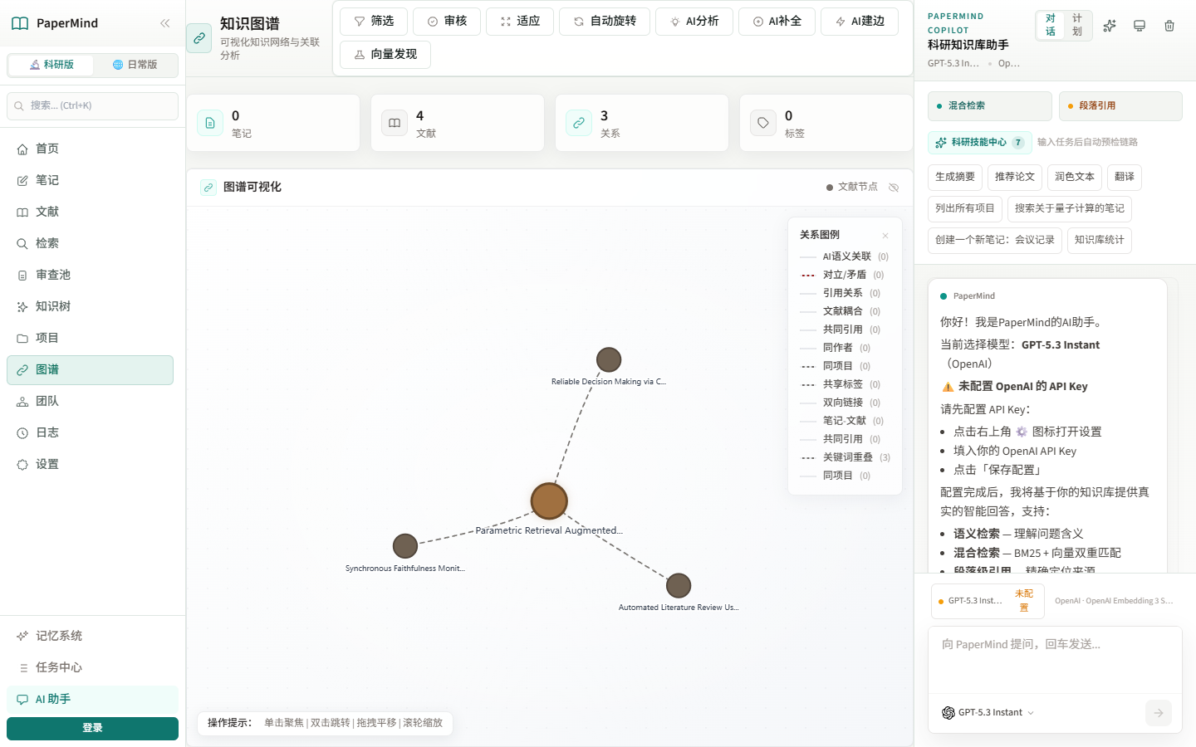Click the knowledge graph link icon in header
The width and height of the screenshot is (1196, 747).
pyautogui.click(x=199, y=38)
